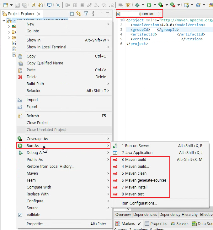Screen dimensions: 213x230
Task: Select Export... from context menu
Action: 64,107
